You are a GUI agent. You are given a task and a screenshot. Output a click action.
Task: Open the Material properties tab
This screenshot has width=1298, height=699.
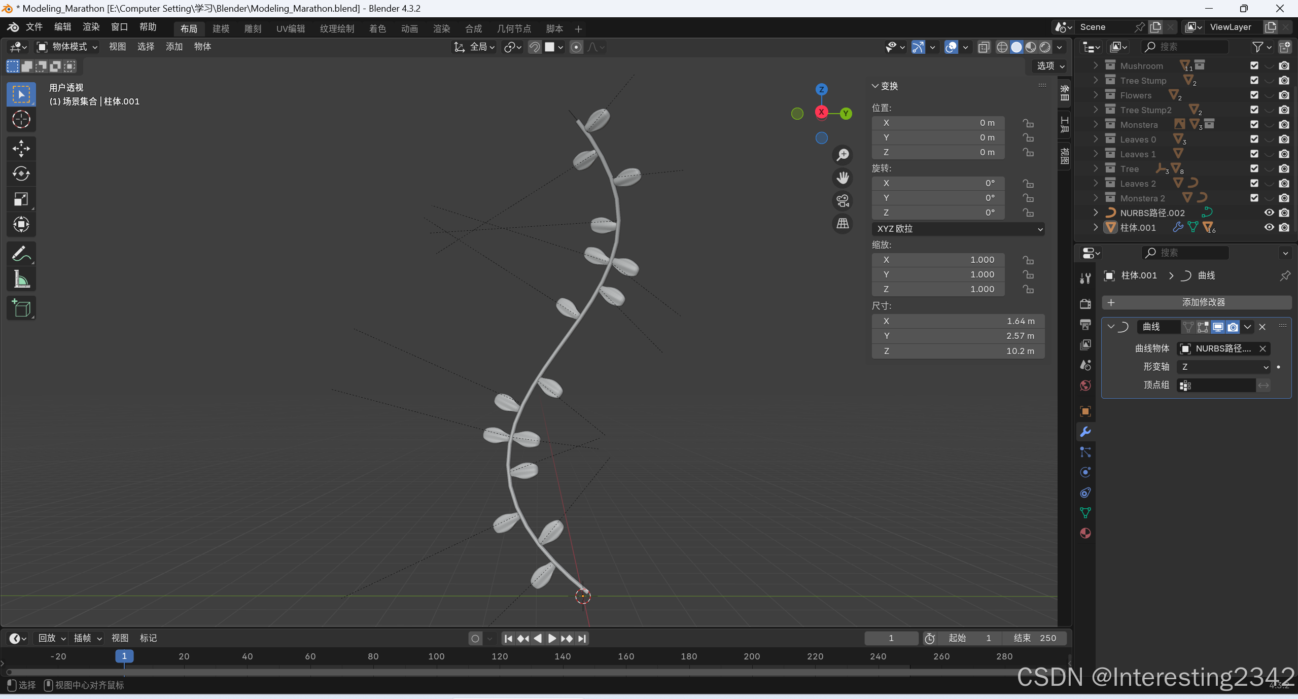pyautogui.click(x=1085, y=533)
